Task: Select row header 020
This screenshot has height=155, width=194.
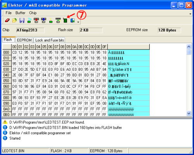Action: pyautogui.click(x=7, y=64)
